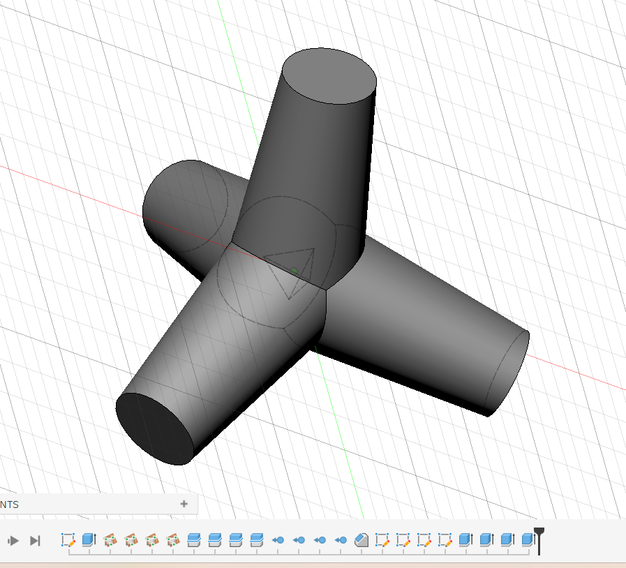The image size is (626, 568).
Task: Play the timeline history
Action: point(13,541)
